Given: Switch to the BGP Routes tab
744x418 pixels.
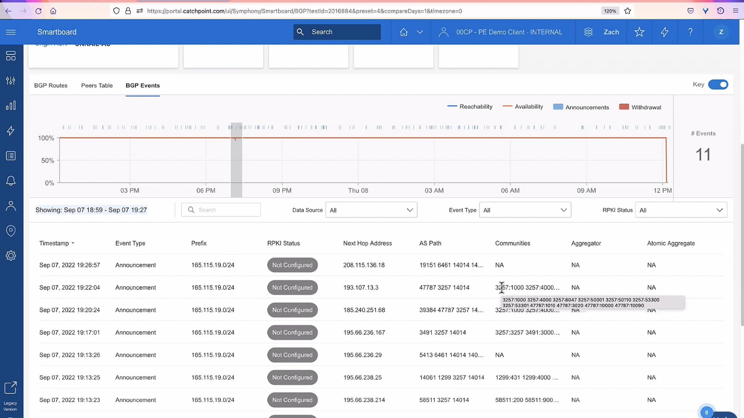Looking at the screenshot, I should point(51,85).
